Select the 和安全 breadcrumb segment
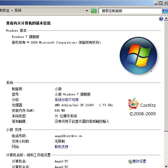 click(5, 10)
